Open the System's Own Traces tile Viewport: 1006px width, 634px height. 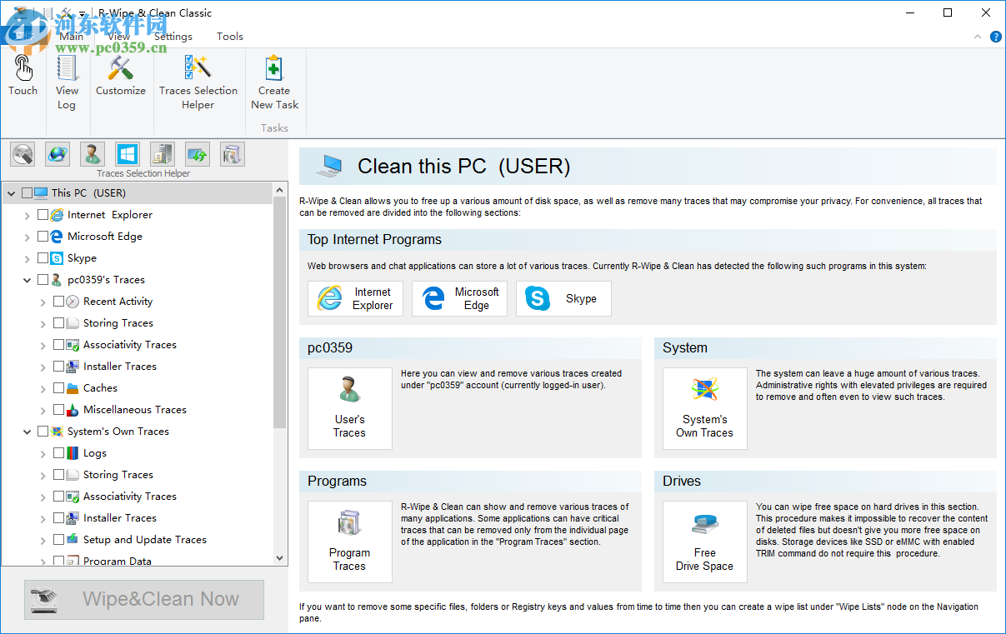click(704, 408)
